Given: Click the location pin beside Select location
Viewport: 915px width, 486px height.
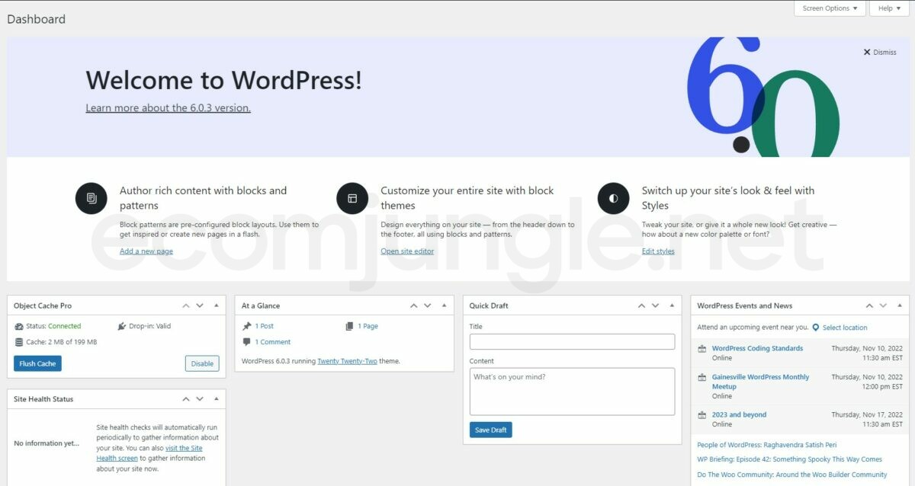Looking at the screenshot, I should [x=817, y=327].
